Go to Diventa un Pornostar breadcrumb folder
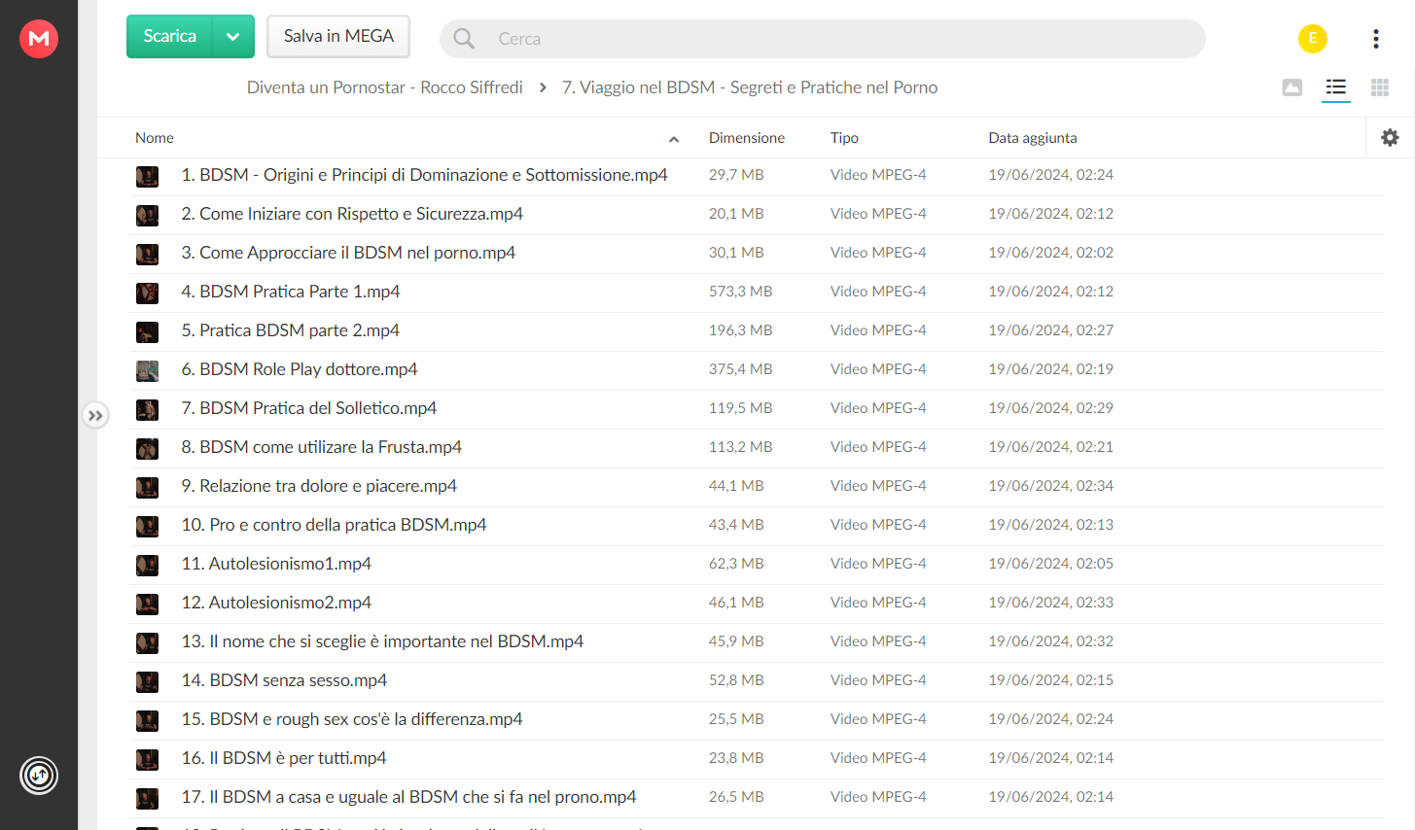The image size is (1415, 830). pos(385,87)
